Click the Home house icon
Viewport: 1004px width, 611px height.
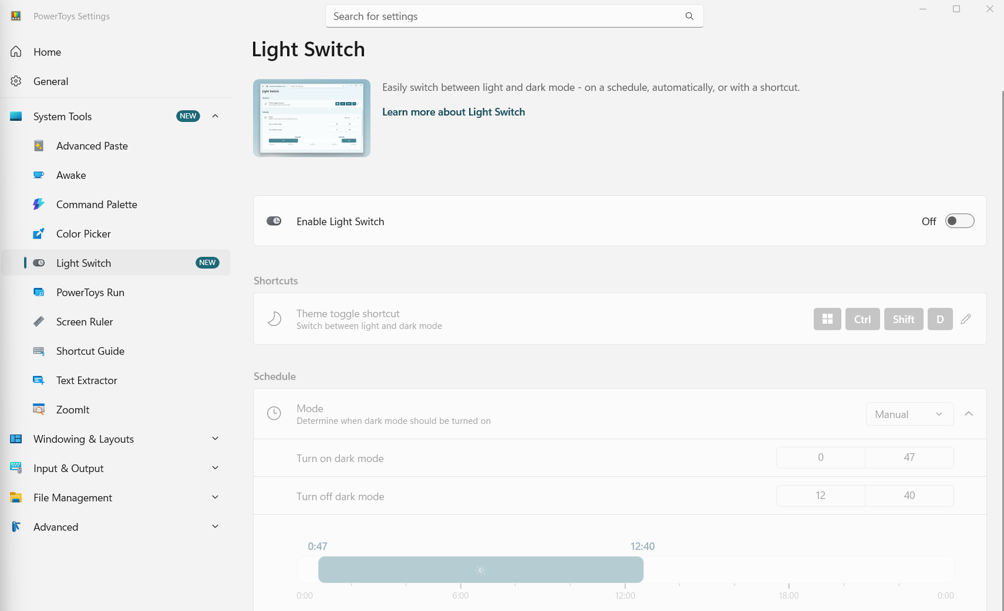tap(16, 52)
